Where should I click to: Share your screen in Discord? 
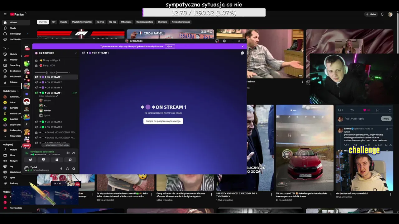43,160
